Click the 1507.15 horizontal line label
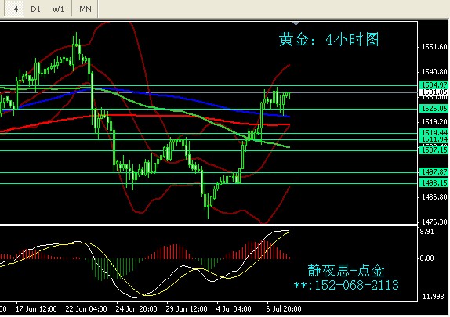The height and width of the screenshot is (317, 450). pos(434,150)
